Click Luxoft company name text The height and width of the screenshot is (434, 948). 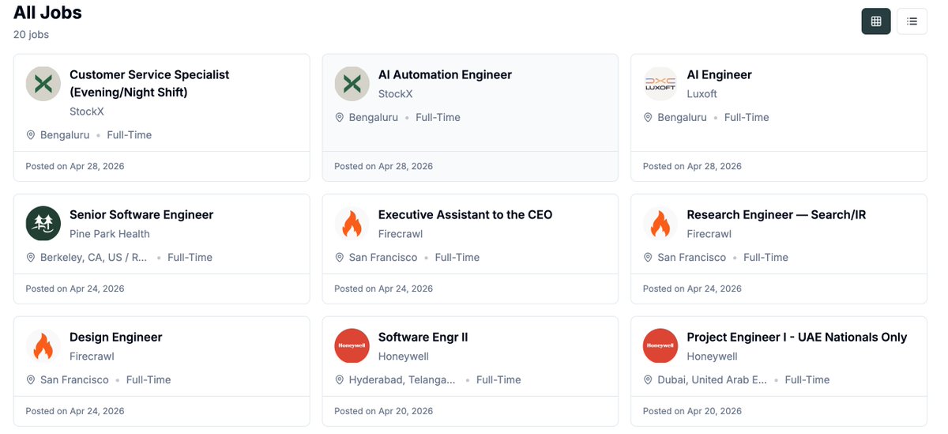[x=702, y=94]
